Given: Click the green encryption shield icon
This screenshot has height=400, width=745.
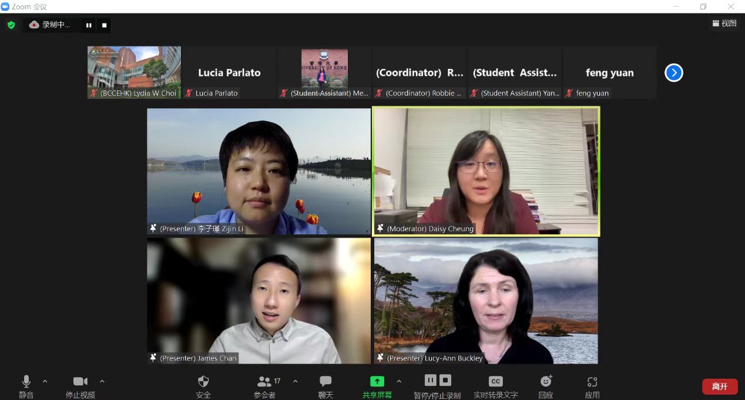Looking at the screenshot, I should point(11,25).
